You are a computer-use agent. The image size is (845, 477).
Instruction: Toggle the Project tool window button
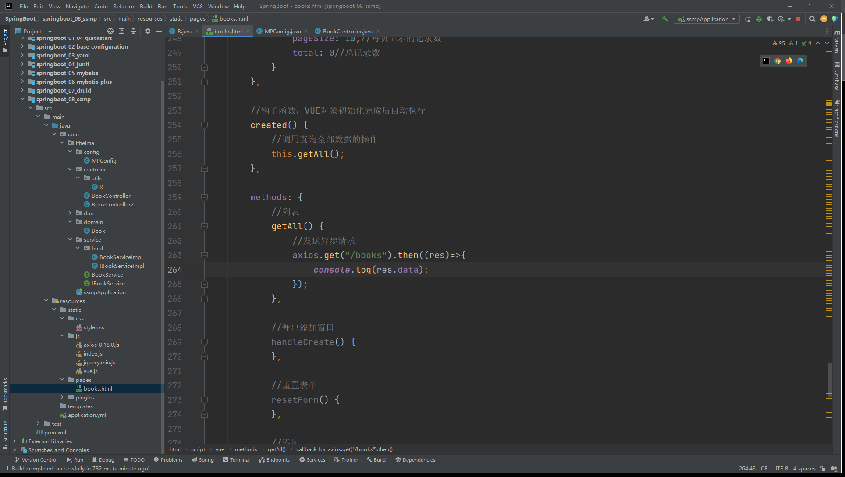point(5,41)
